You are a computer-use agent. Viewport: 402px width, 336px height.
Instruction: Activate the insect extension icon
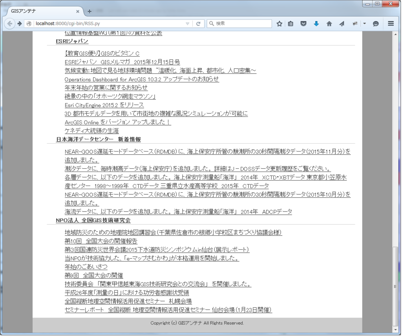[354, 24]
